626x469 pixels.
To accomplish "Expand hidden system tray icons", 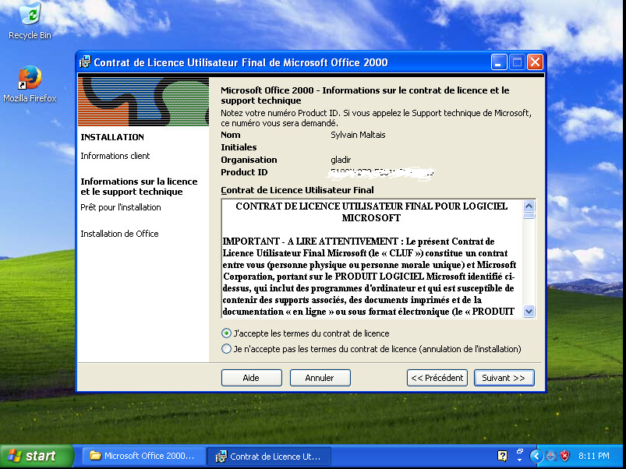I will (536, 456).
